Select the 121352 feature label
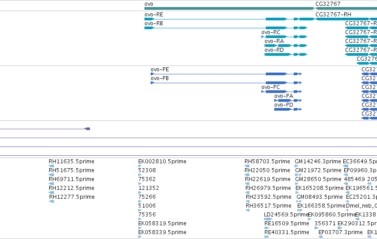This screenshot has height=239, width=377. (x=148, y=188)
